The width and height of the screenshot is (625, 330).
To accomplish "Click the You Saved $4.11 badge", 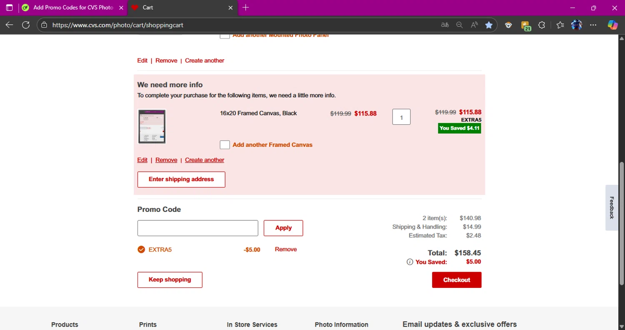I will click(x=460, y=128).
